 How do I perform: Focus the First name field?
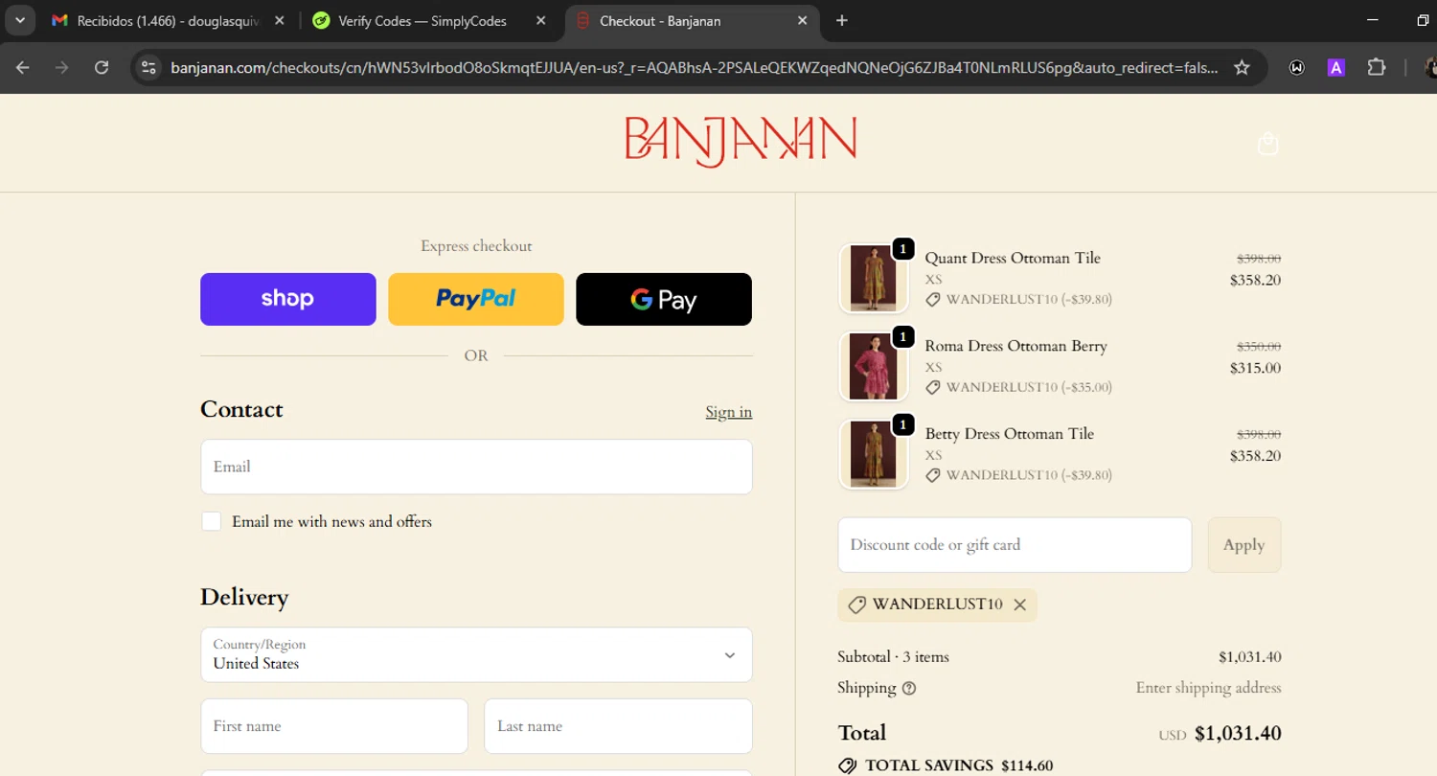point(334,726)
